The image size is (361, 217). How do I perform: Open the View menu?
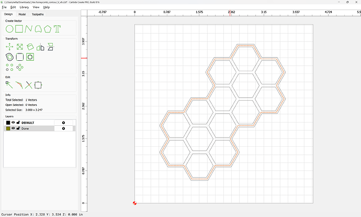[36, 7]
